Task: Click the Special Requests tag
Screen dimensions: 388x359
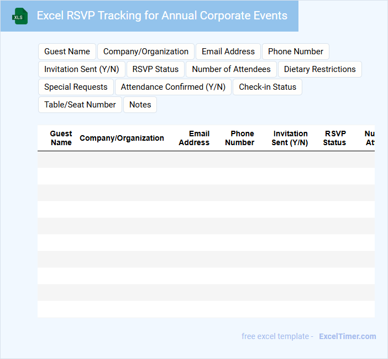Action: point(76,87)
